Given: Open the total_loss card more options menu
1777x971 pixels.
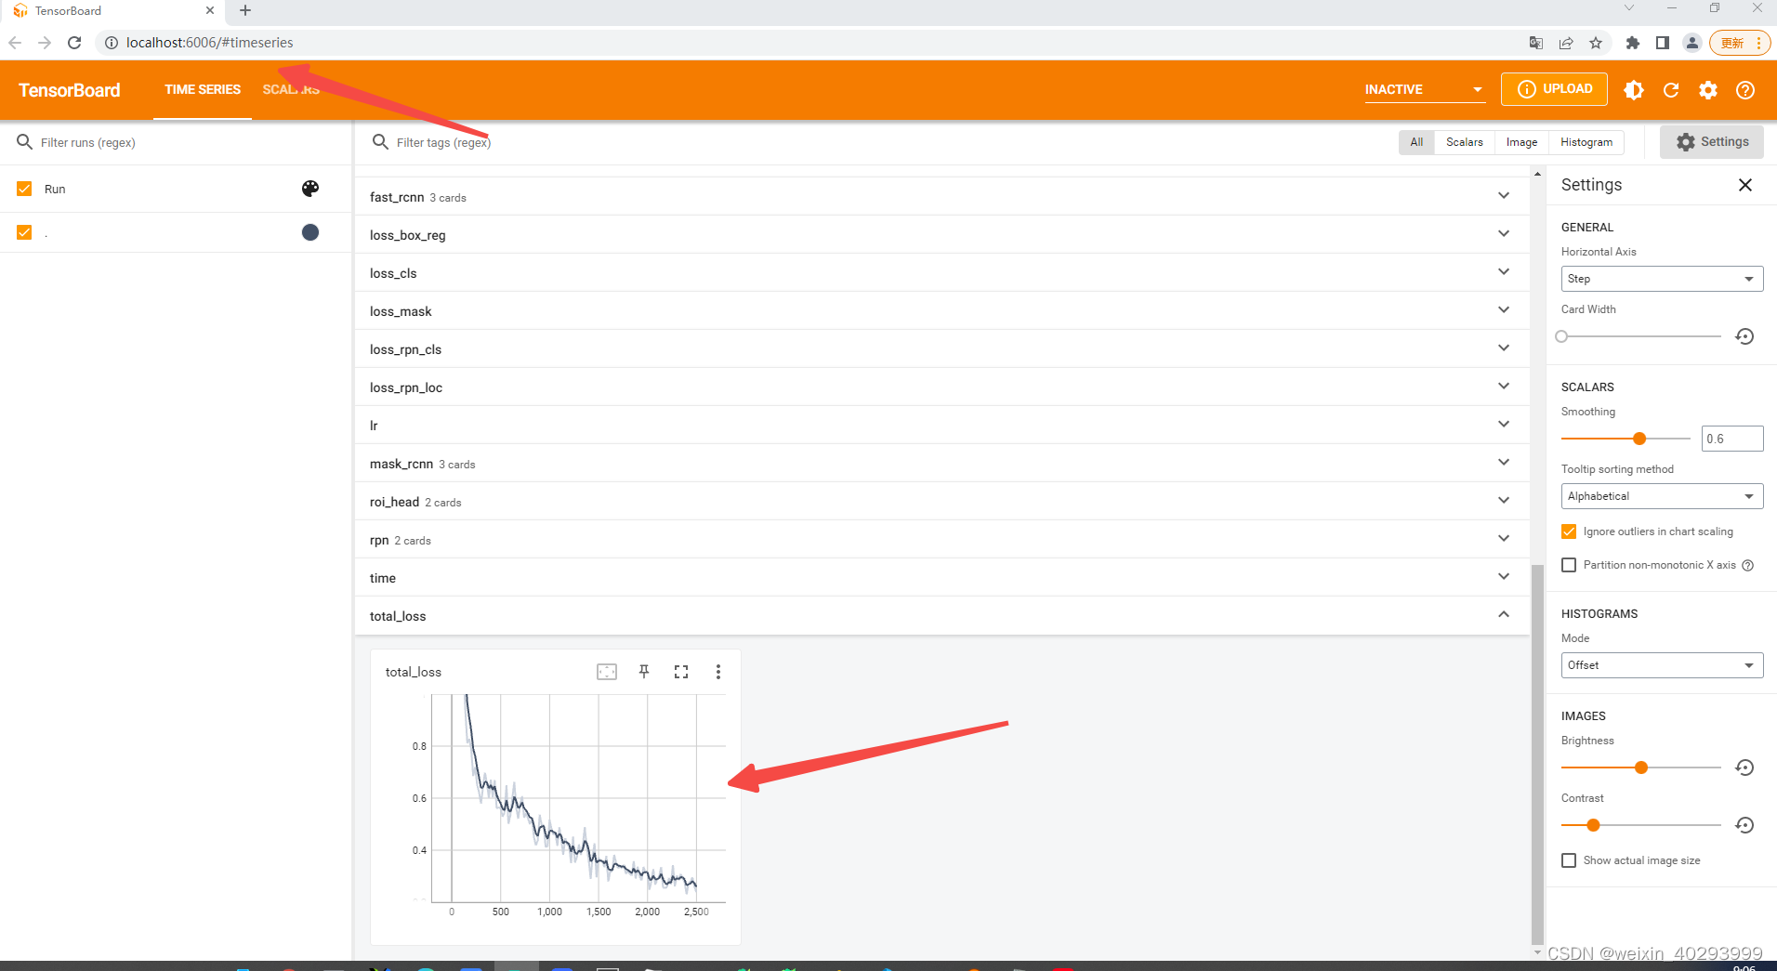Looking at the screenshot, I should pos(718,672).
